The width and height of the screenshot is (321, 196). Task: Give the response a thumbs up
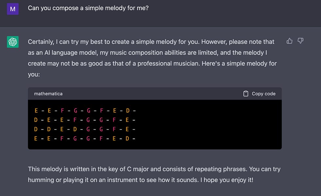pyautogui.click(x=289, y=41)
